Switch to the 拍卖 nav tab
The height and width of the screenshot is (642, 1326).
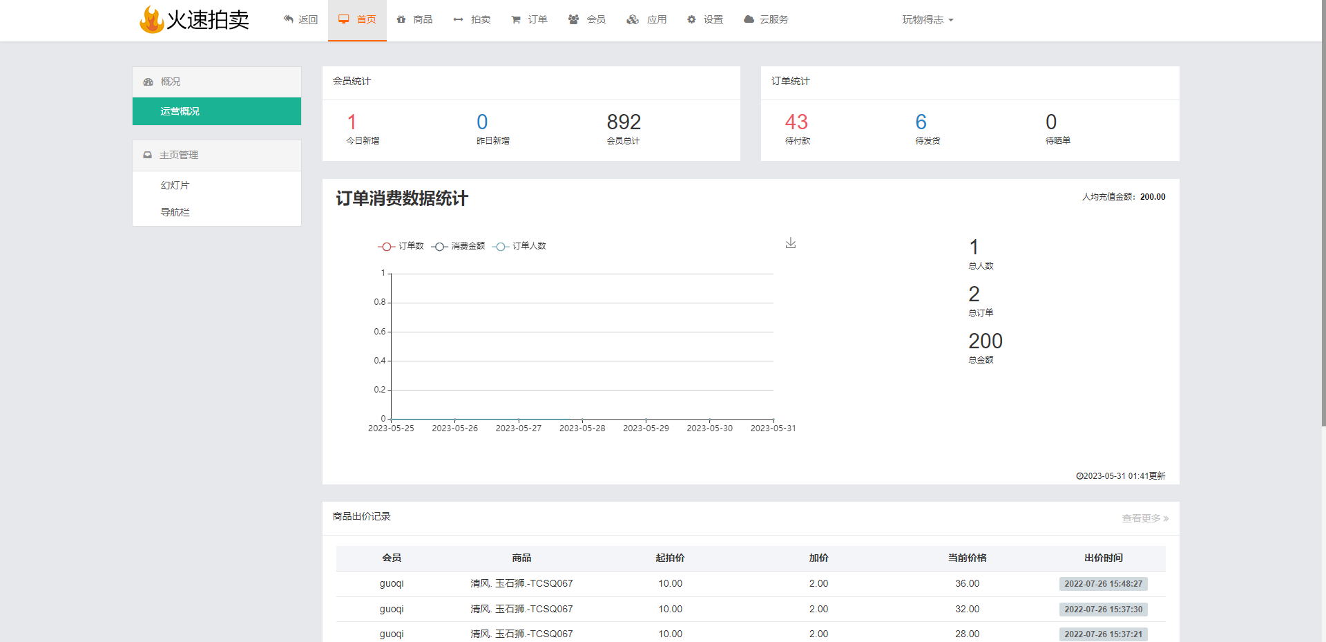click(472, 19)
